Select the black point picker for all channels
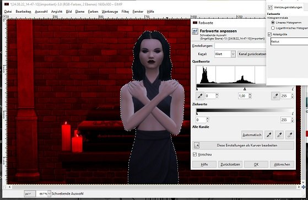The width and height of the screenshot is (308, 200). pyautogui.click(x=269, y=135)
